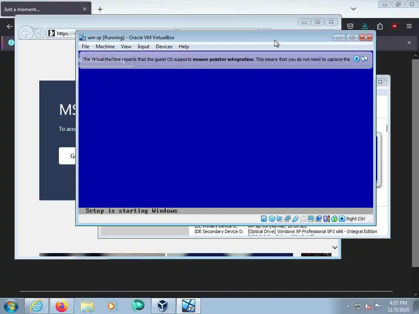Close the Firefox notification bar with its X
This screenshot has width=419, height=314.
tap(409, 43)
